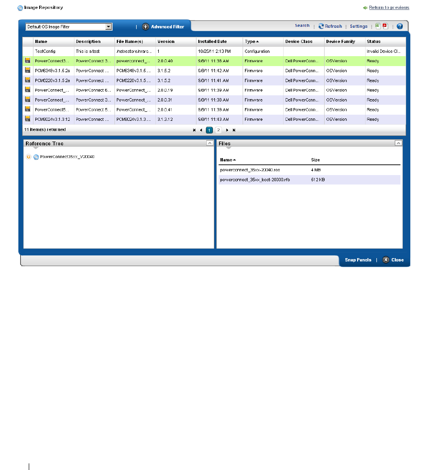This screenshot has width=424, height=470.
Task: Sort files by Name column header
Action: 228,160
